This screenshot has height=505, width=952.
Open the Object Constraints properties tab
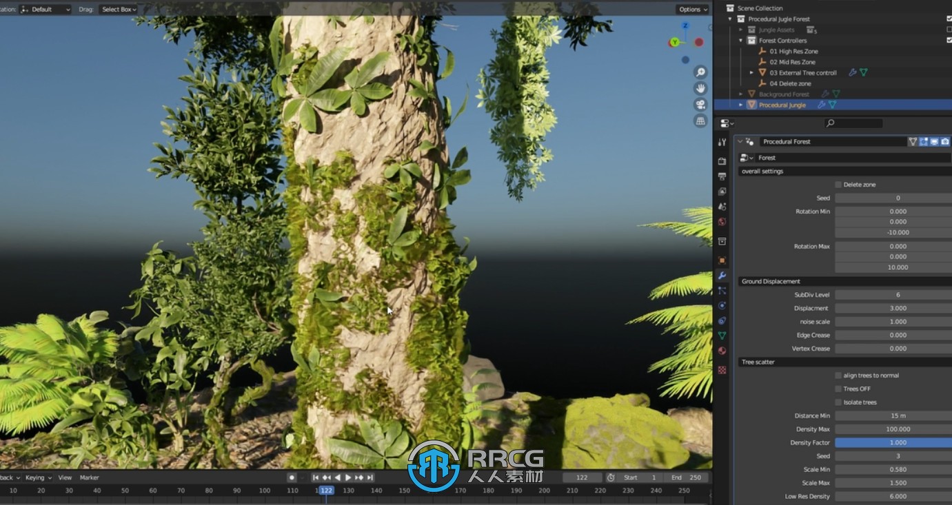pyautogui.click(x=722, y=320)
